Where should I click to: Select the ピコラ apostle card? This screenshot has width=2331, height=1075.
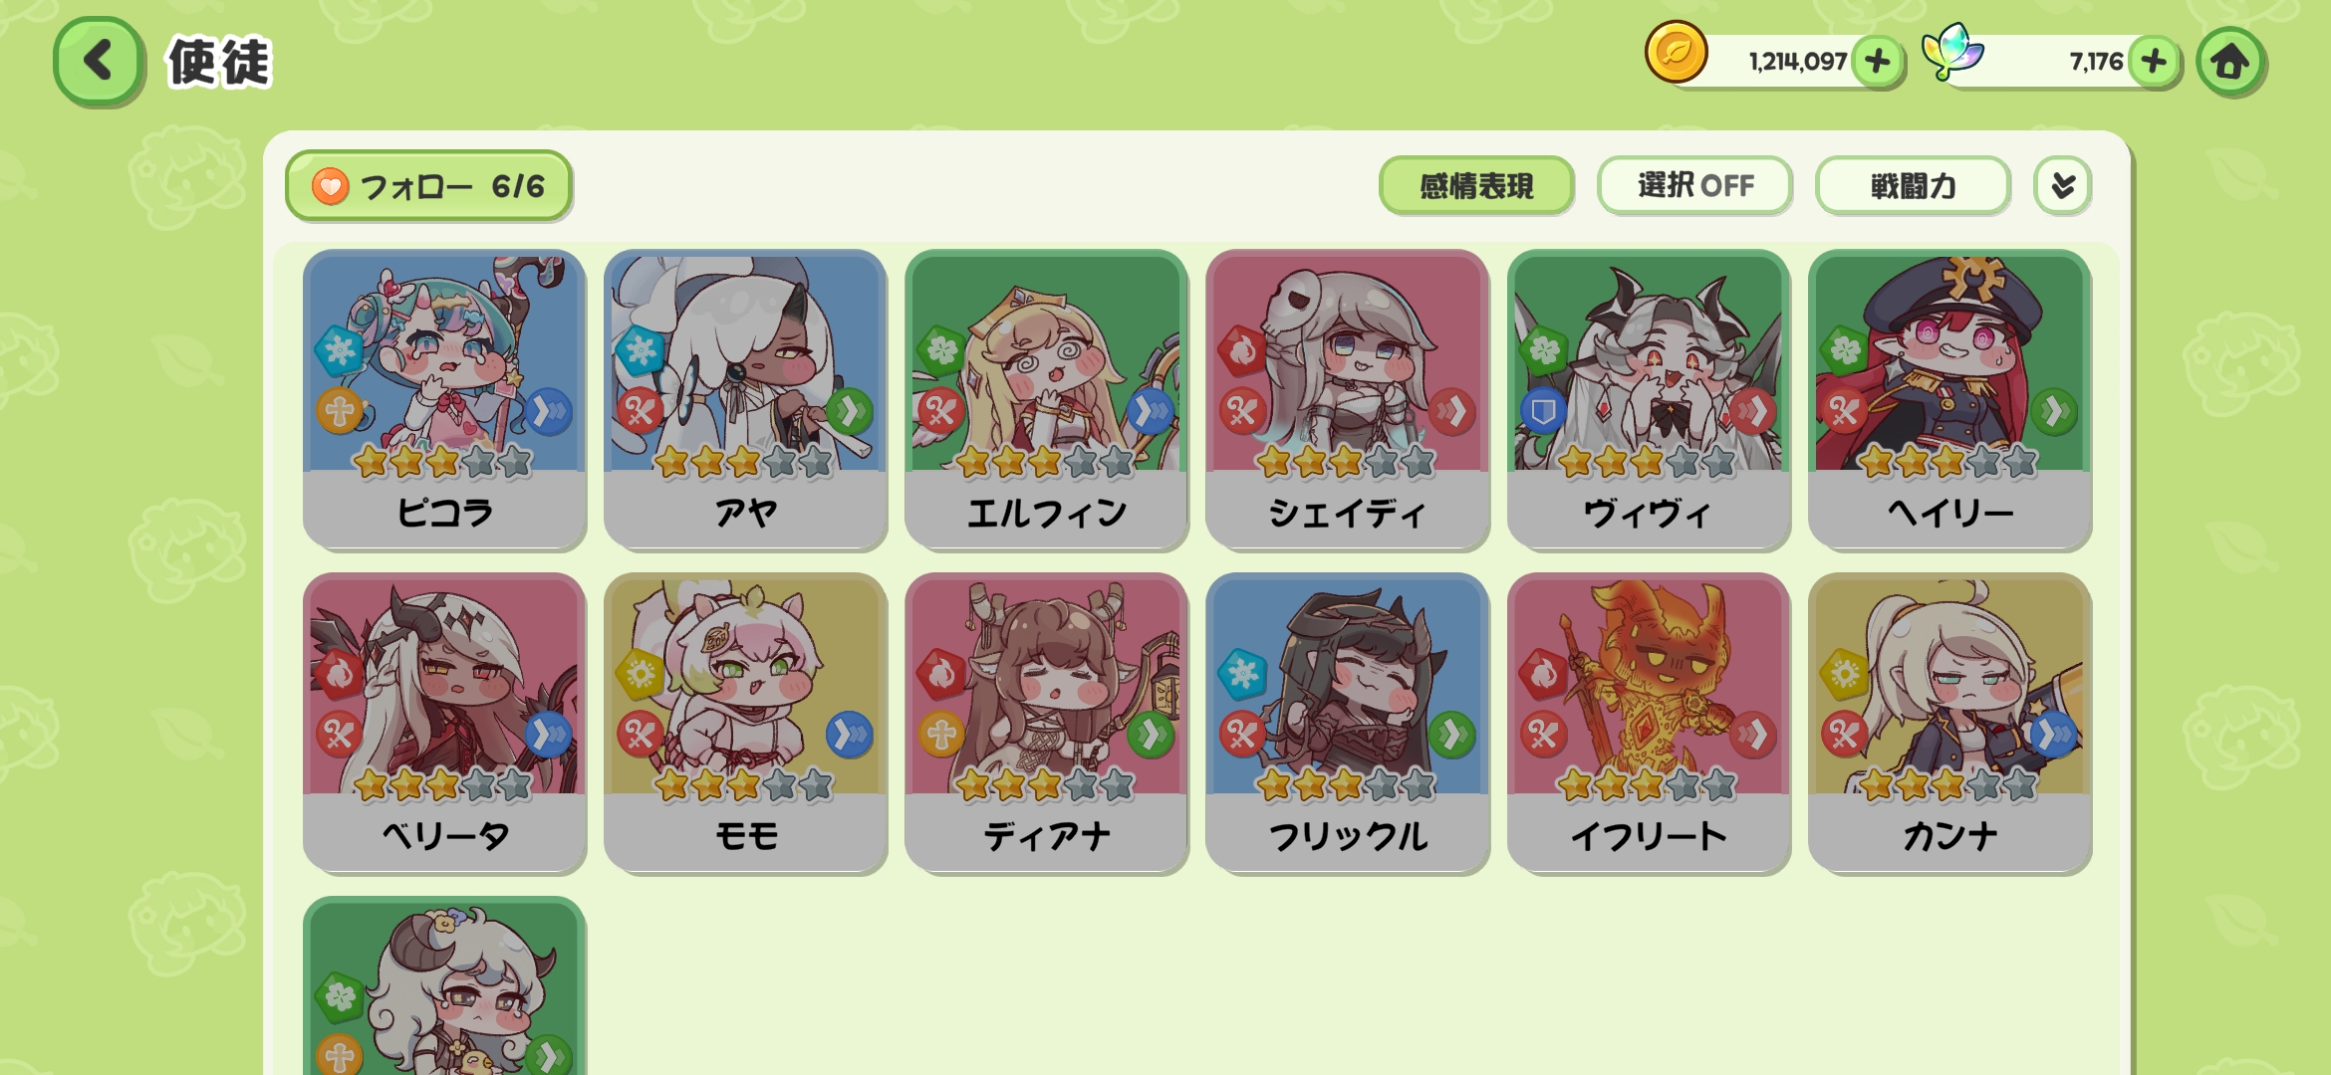coord(444,398)
